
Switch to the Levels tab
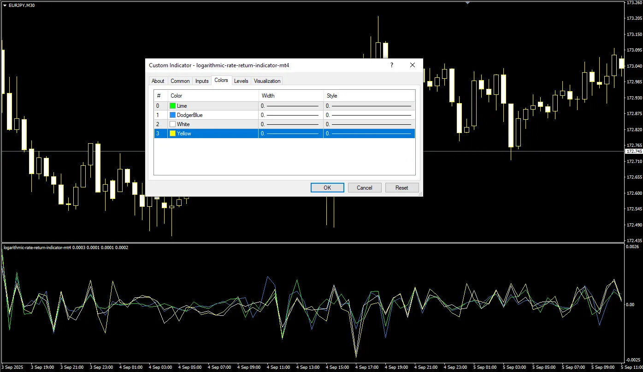(241, 81)
